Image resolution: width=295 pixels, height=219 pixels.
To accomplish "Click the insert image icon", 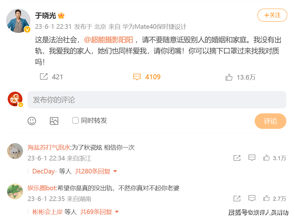I will tap(54, 121).
